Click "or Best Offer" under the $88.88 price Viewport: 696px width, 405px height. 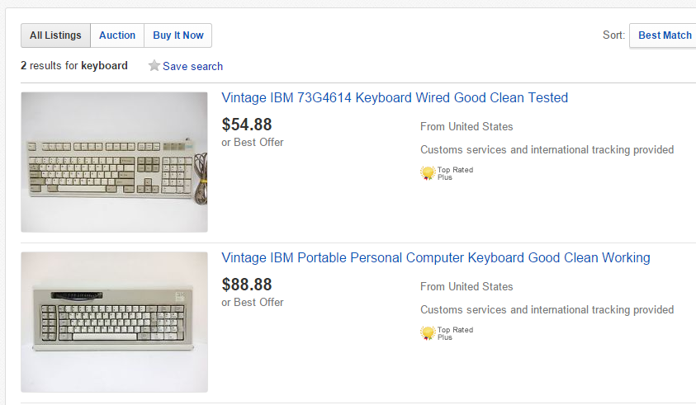pos(253,303)
